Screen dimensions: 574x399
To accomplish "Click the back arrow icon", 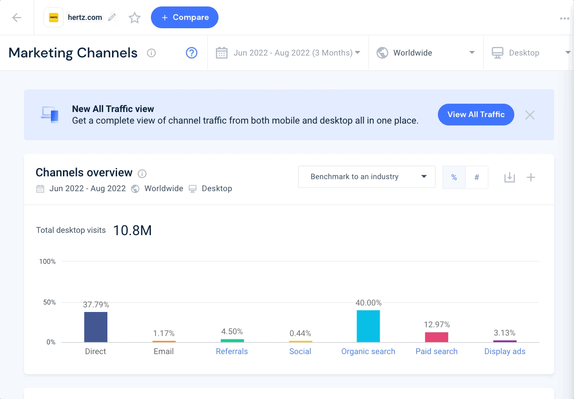I will pos(17,18).
